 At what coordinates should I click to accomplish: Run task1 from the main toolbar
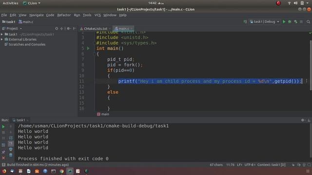(x=284, y=21)
